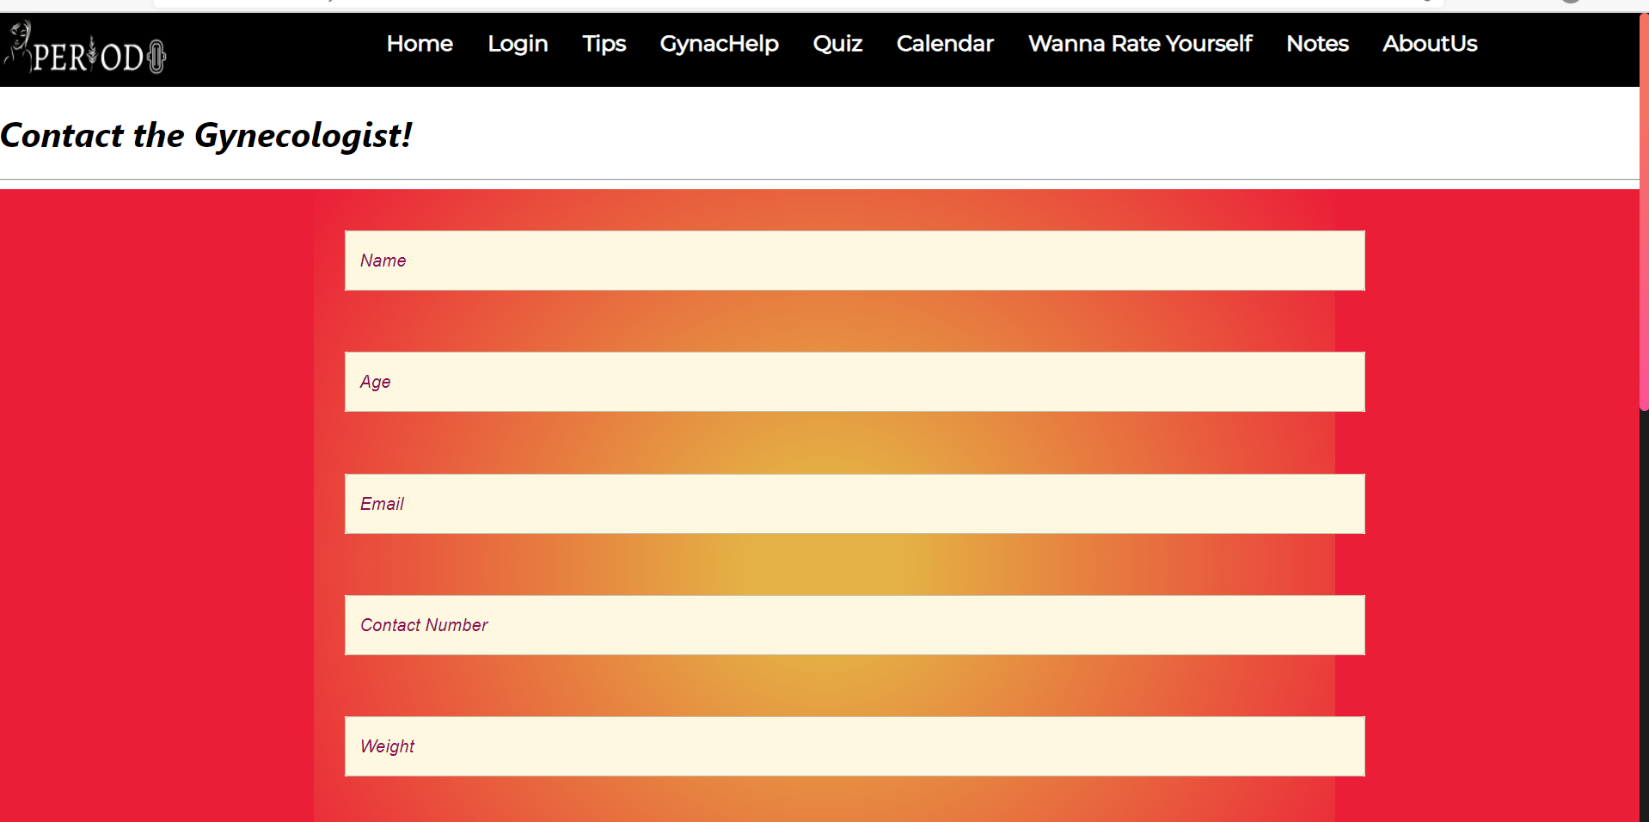
Task: Select the Contact Number field
Action: point(854,625)
